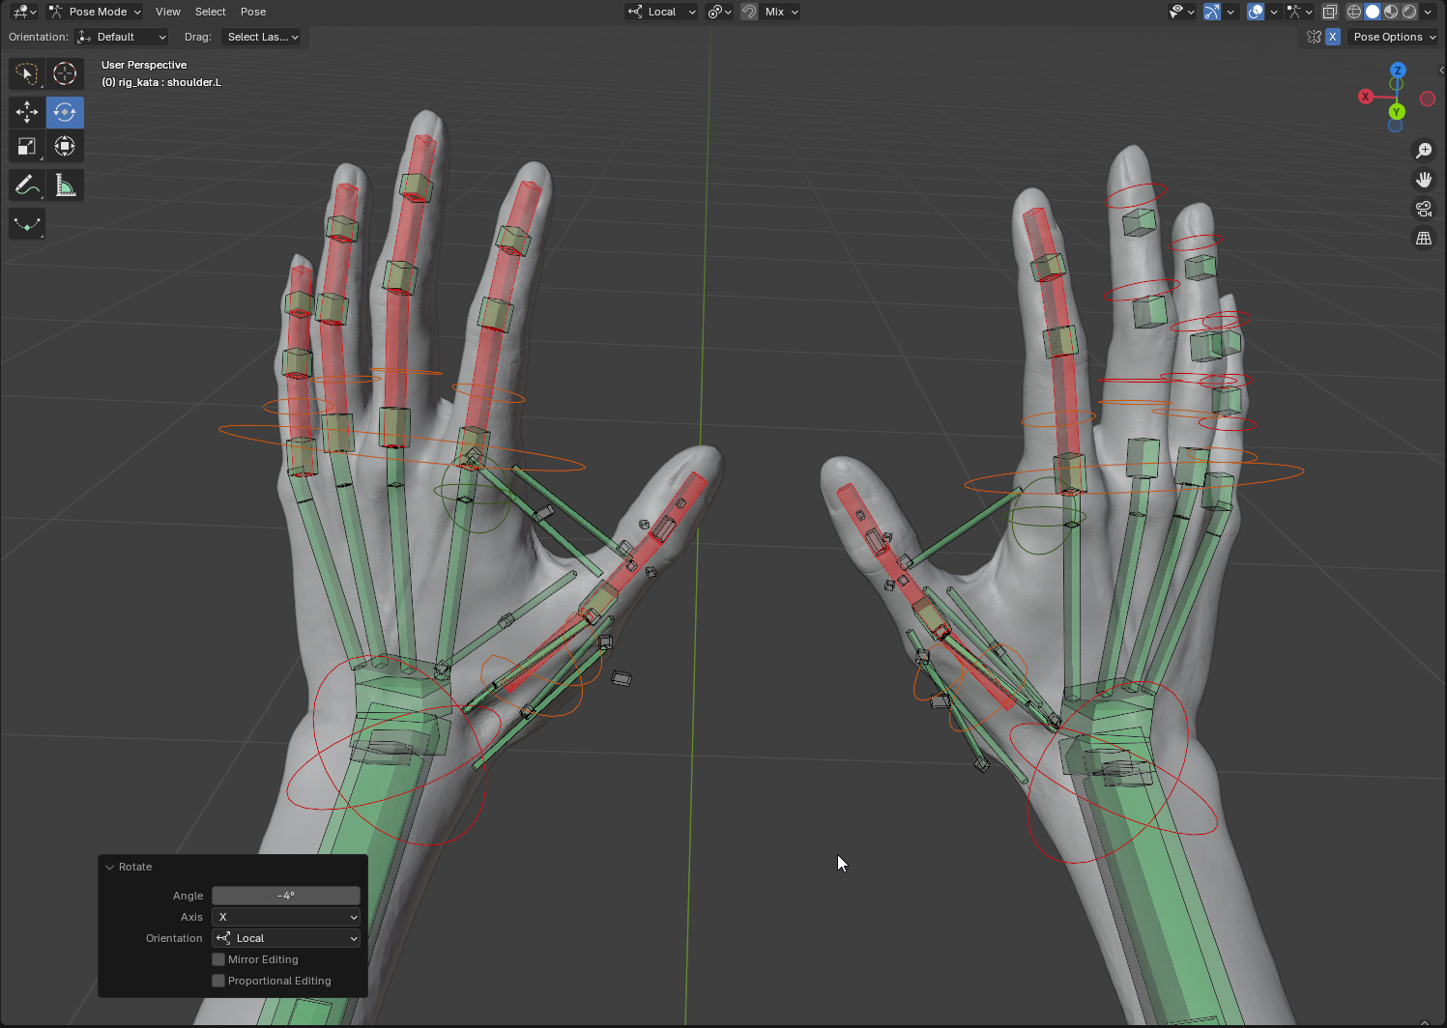Screen dimensions: 1447x1028
Task: Open the Select menu
Action: pos(210,12)
